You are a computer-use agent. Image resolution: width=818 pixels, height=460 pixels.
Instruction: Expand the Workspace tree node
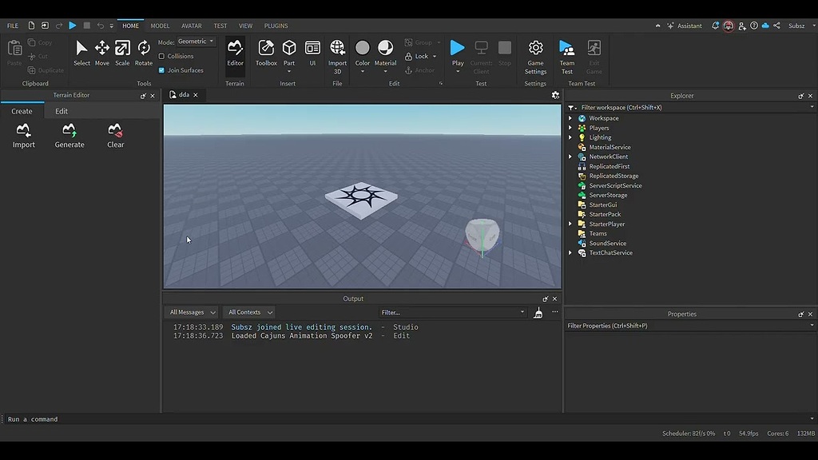tap(570, 118)
